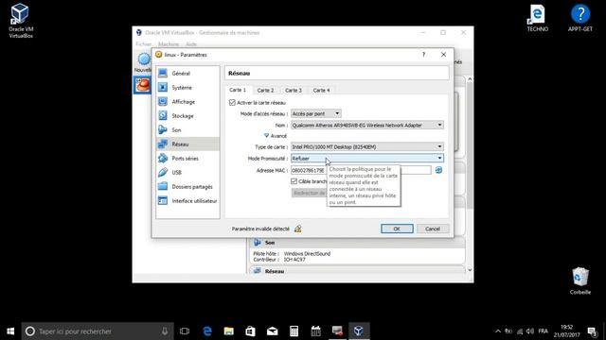This screenshot has width=606, height=340.
Task: Click the FRA language indicator
Action: coord(543,331)
